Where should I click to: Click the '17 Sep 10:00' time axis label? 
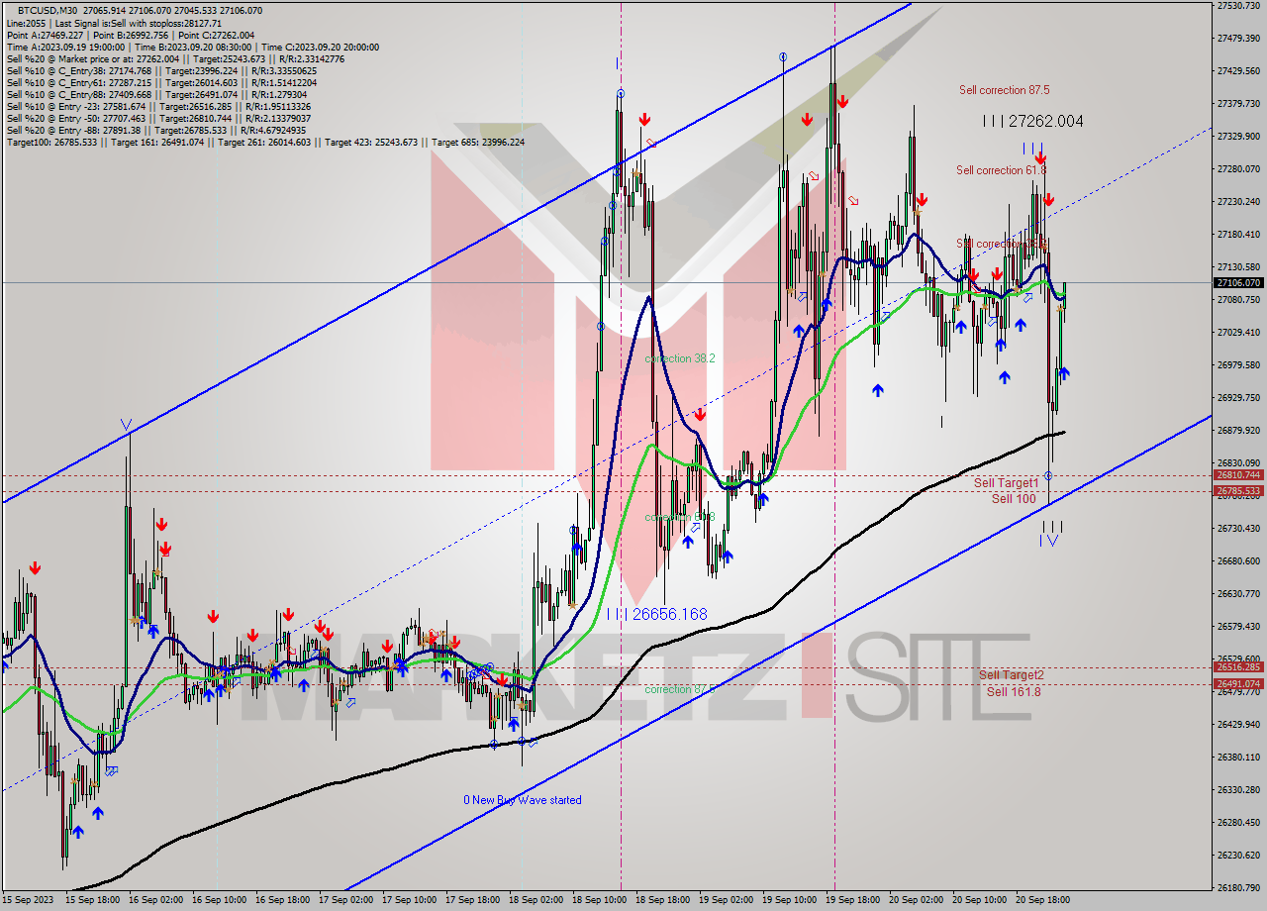[x=409, y=900]
